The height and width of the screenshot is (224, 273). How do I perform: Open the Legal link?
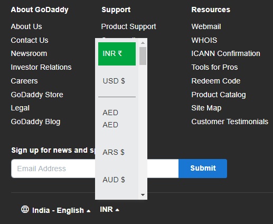click(20, 108)
